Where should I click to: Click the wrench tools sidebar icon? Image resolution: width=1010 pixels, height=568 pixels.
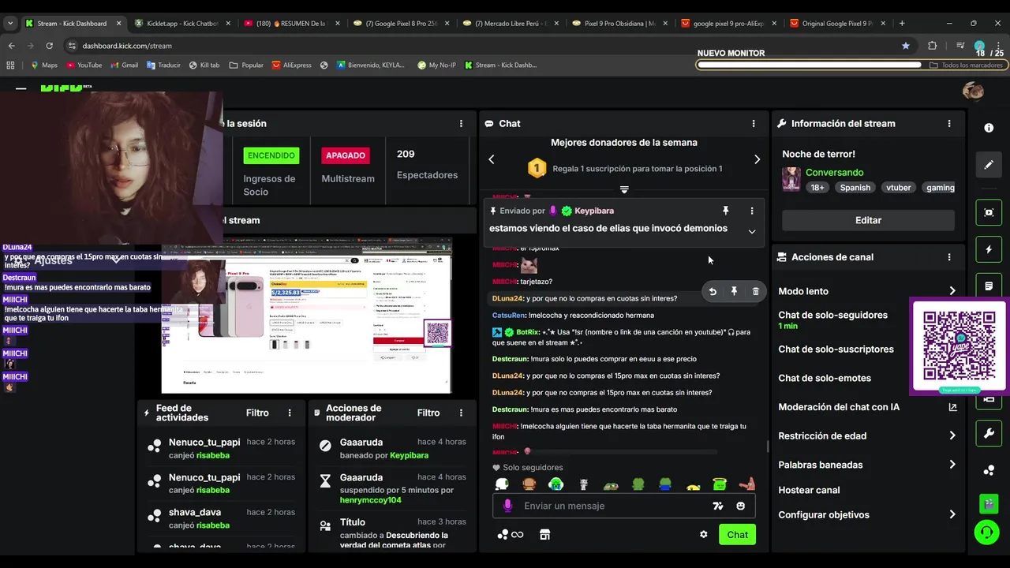click(989, 433)
